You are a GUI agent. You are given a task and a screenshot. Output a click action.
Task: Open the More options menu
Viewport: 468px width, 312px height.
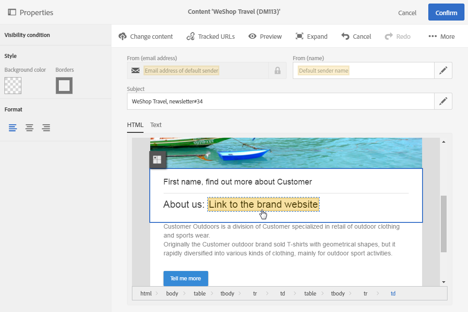[x=441, y=37]
